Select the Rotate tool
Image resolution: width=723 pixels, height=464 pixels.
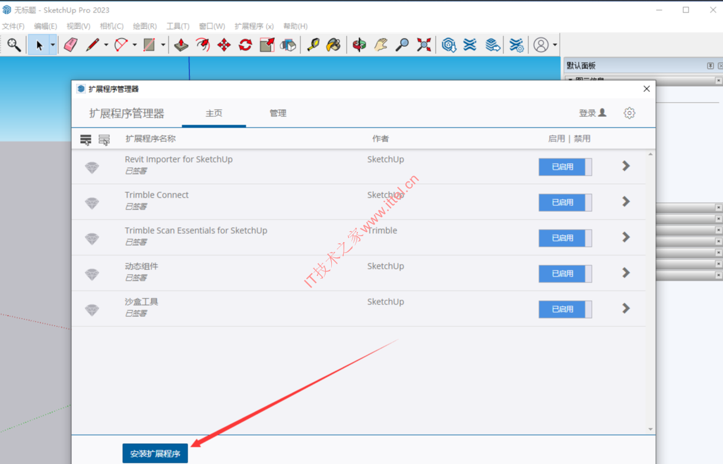245,45
